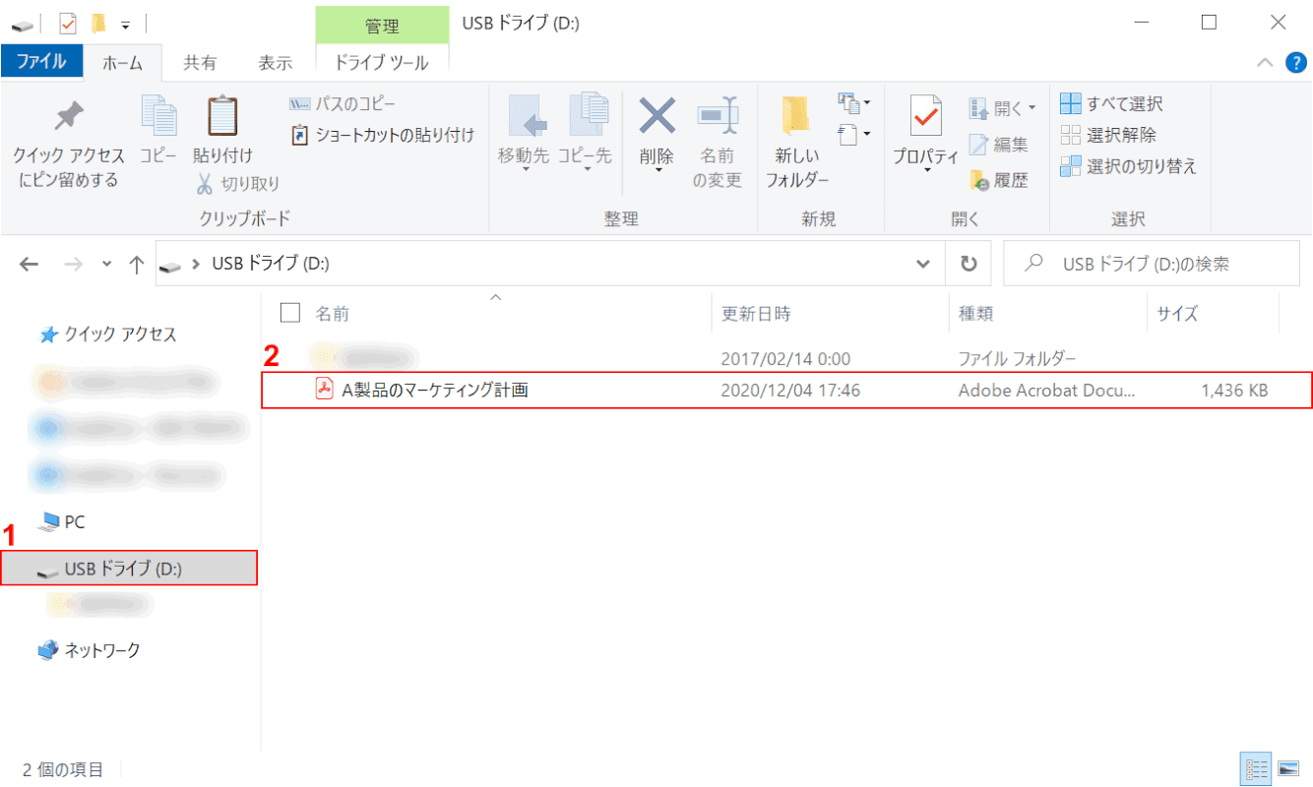The width and height of the screenshot is (1313, 787).
Task: Switch to the 共有 tab
Action: coord(201,63)
